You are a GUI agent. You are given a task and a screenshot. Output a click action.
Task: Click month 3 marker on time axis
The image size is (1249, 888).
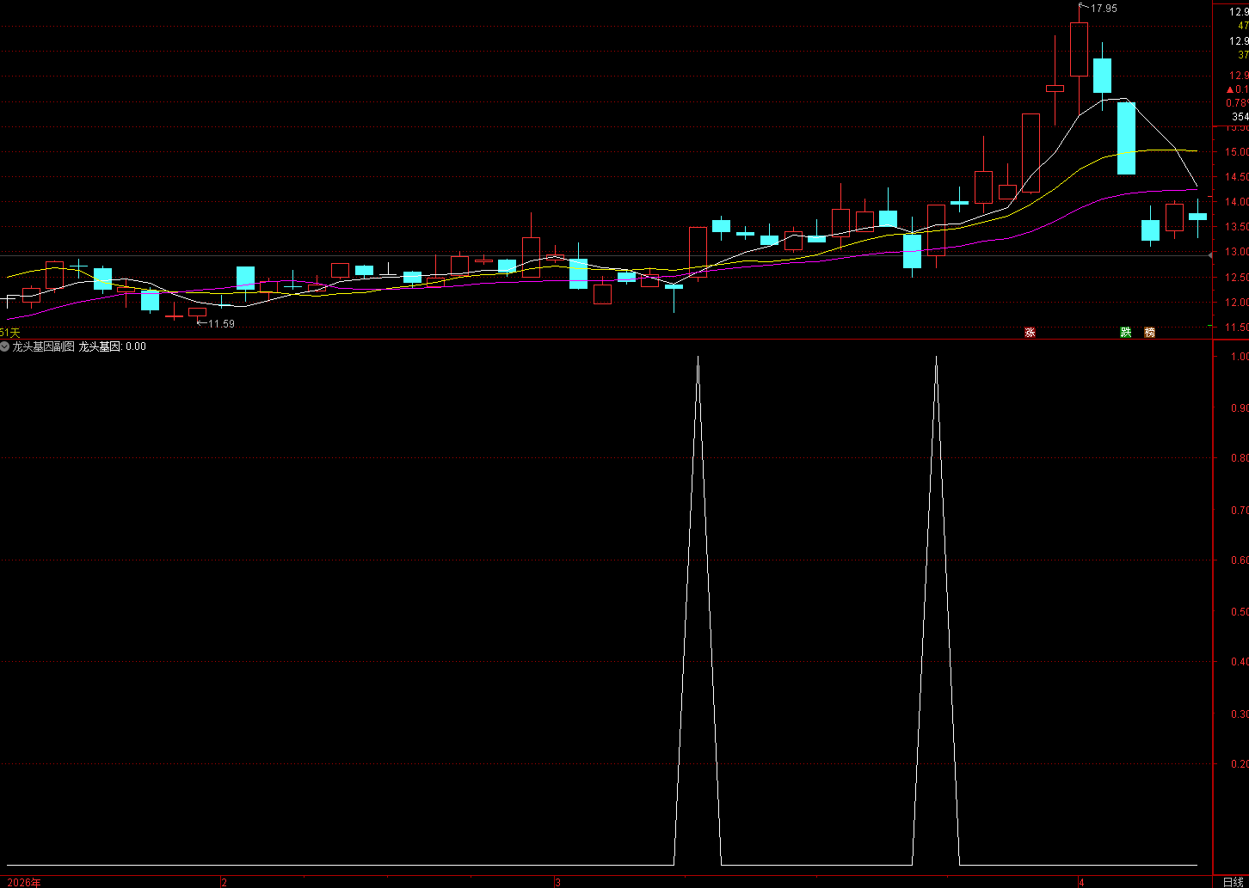coord(557,882)
